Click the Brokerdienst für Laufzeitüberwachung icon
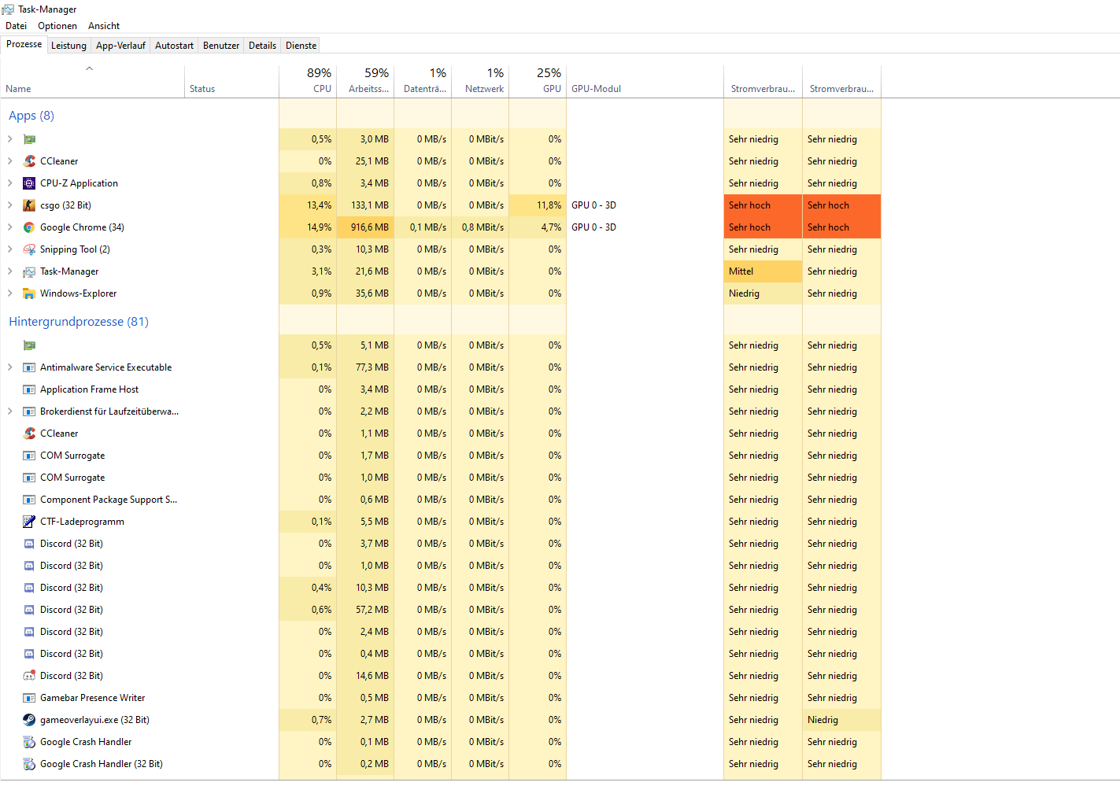The height and width of the screenshot is (786, 1120). pyautogui.click(x=29, y=411)
